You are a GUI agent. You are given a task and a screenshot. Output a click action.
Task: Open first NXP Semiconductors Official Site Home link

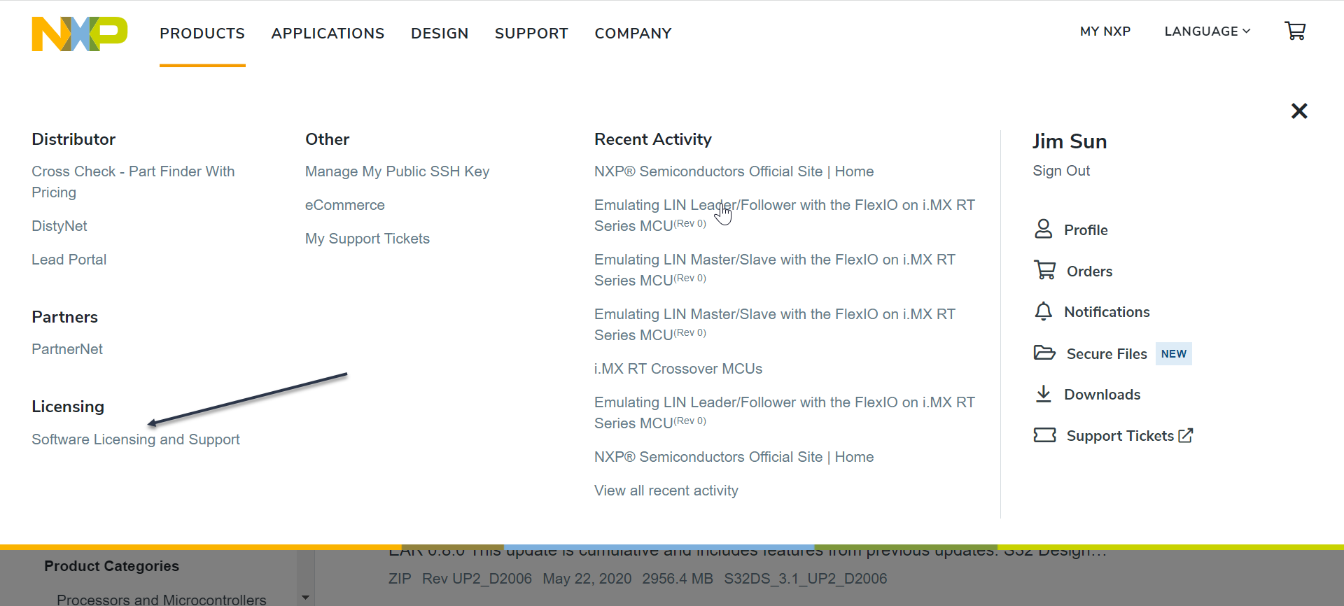click(x=734, y=171)
